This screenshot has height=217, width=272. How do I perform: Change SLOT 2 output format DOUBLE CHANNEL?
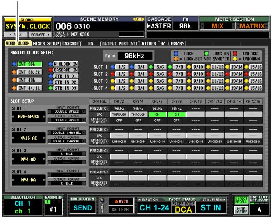[x=67, y=141]
